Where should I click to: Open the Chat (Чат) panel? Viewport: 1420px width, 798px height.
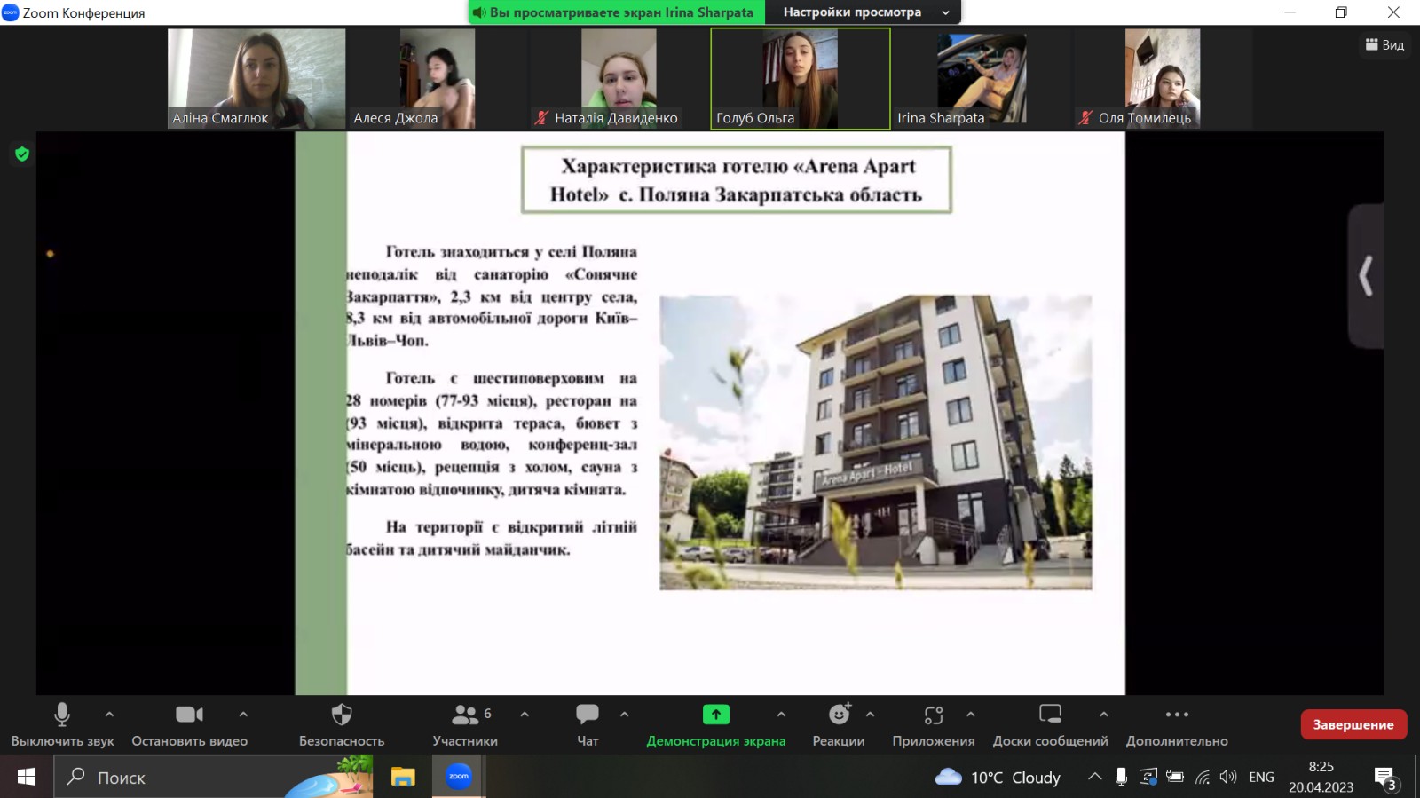[588, 715]
